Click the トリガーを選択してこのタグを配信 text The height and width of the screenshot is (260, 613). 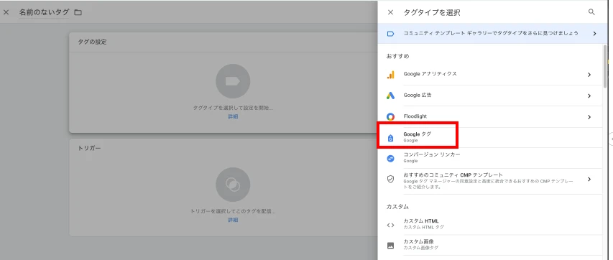pyautogui.click(x=233, y=211)
